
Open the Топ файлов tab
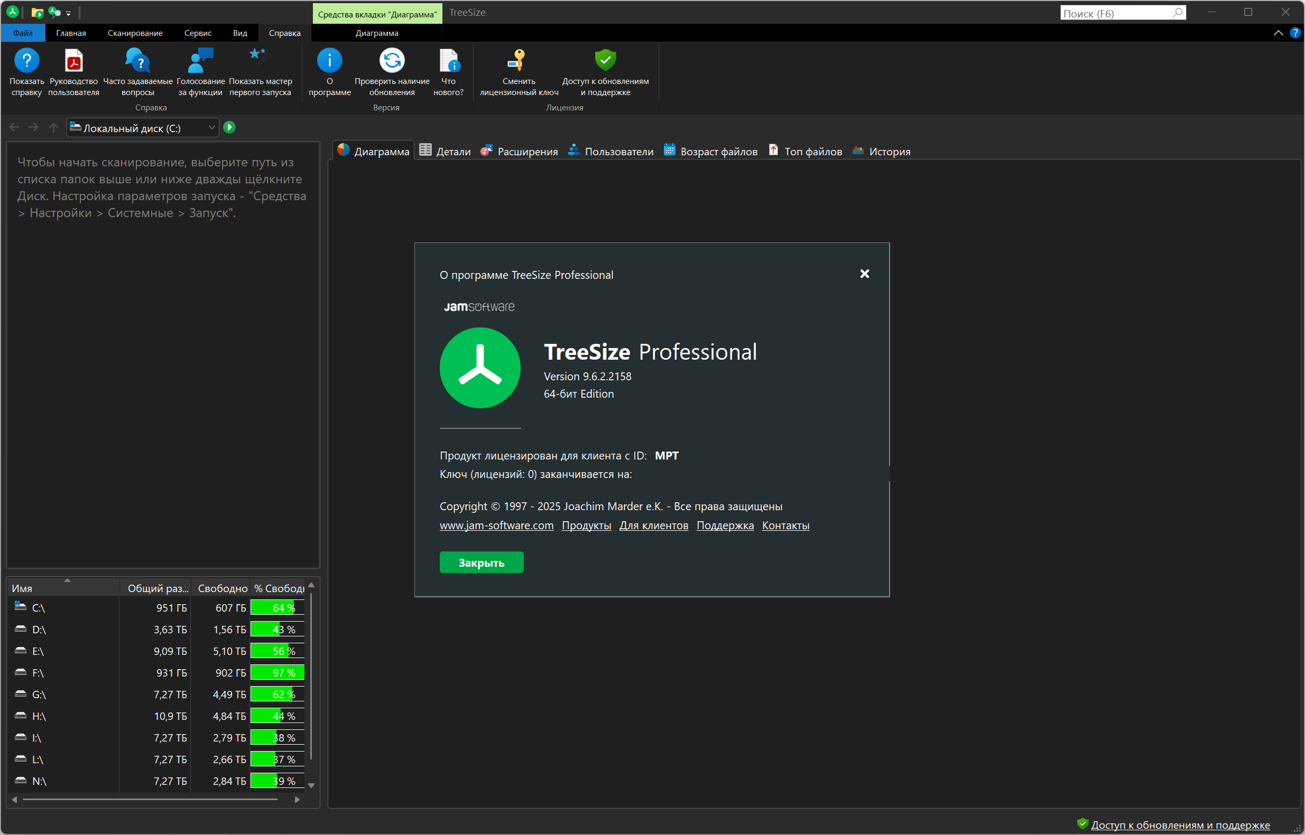click(805, 151)
